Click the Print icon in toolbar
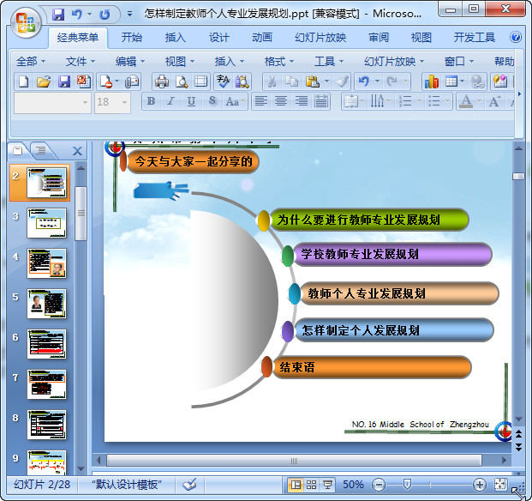This screenshot has height=501, width=532. [x=161, y=81]
